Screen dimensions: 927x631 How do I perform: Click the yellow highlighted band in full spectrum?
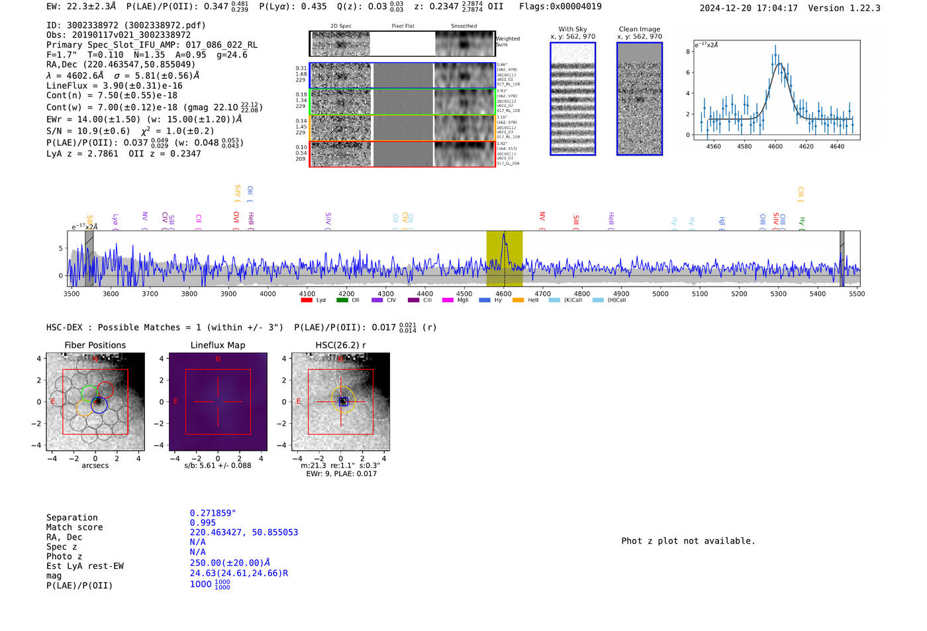[505, 258]
